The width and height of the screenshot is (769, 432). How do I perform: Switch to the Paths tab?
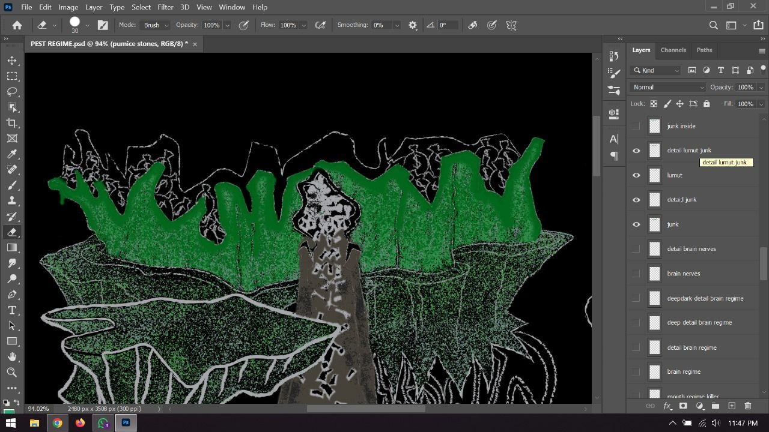(704, 50)
